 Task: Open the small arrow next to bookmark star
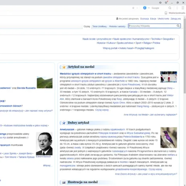coord(137,8)
